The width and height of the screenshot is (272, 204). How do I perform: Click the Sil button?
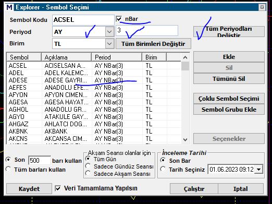[x=229, y=68]
